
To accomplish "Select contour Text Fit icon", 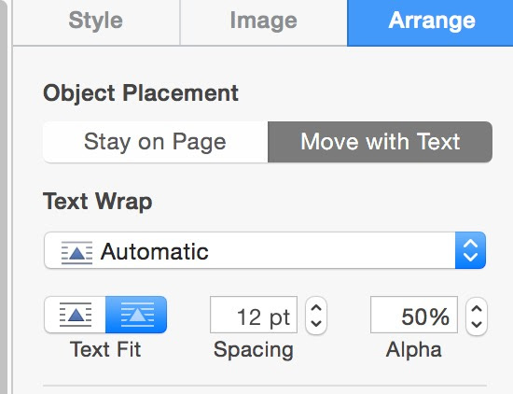I will coord(136,315).
